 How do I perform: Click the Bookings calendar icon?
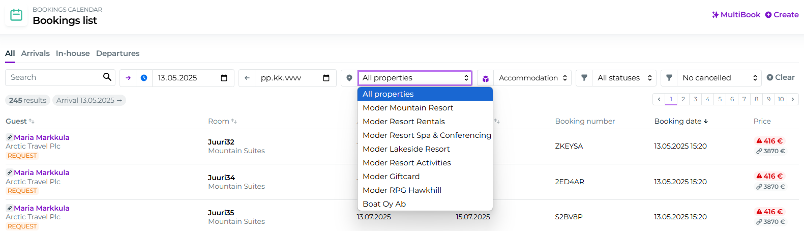(x=16, y=15)
